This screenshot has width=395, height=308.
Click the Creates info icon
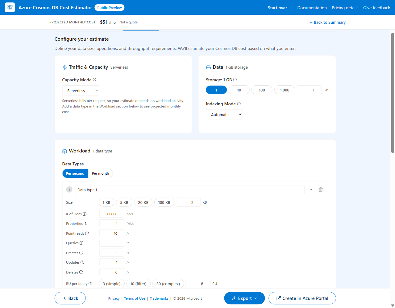(81, 253)
